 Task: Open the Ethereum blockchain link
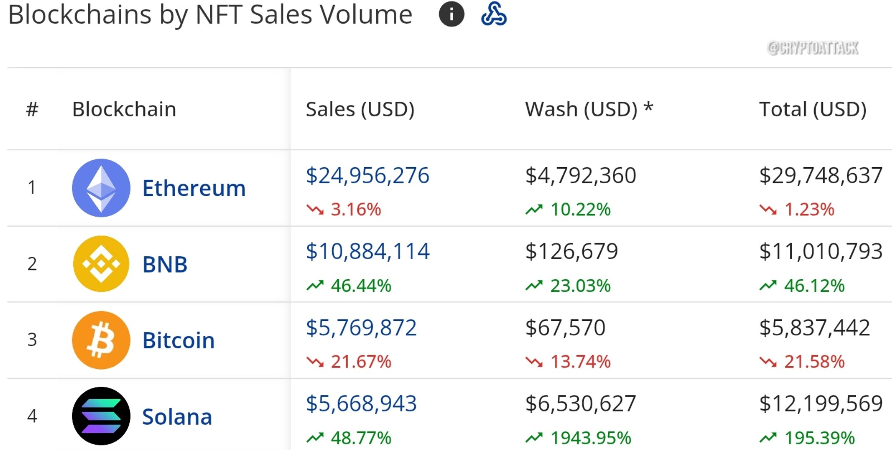[x=194, y=188]
